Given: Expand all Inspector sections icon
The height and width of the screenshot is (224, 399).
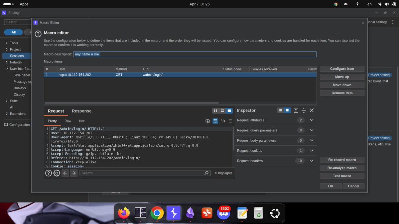Looking at the screenshot, I should point(296,110).
